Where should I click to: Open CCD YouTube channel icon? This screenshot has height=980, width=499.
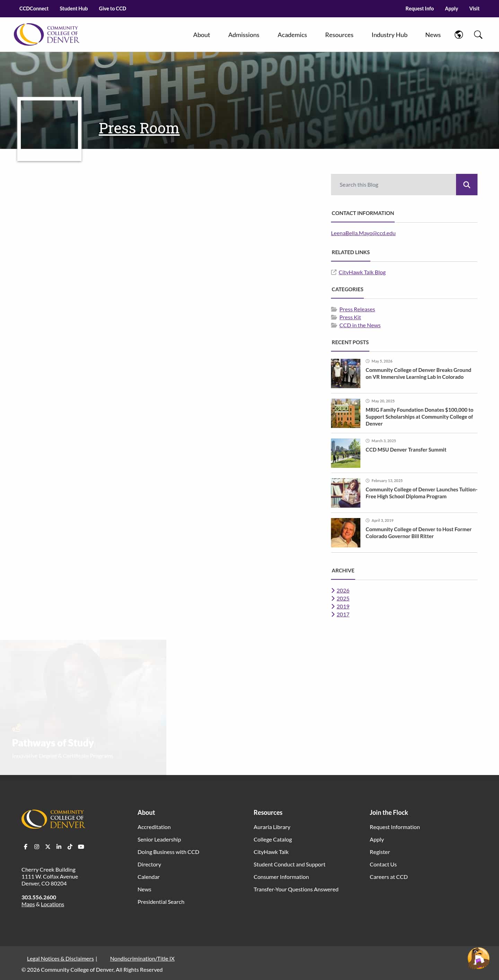click(x=81, y=846)
